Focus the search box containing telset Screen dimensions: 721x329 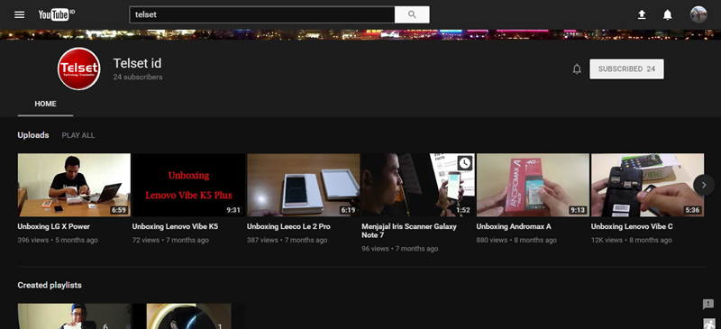(x=262, y=14)
